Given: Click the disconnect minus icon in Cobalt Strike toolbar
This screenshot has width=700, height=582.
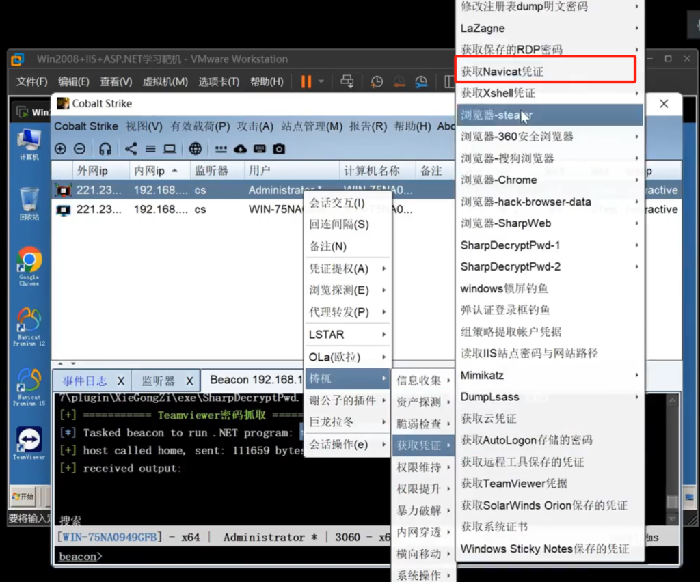Looking at the screenshot, I should [x=80, y=149].
